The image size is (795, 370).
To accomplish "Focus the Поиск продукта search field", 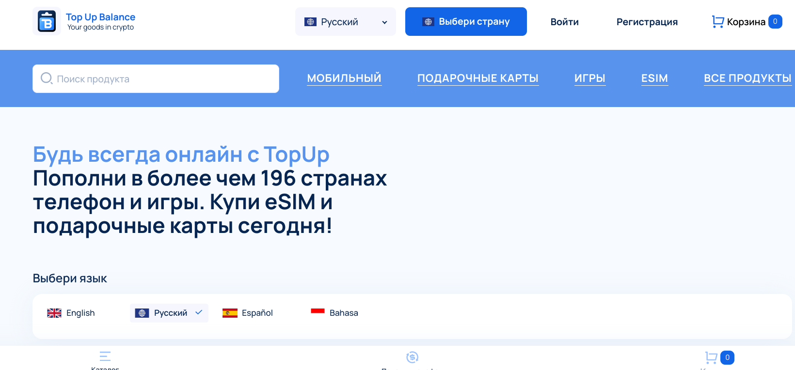I will tap(156, 78).
